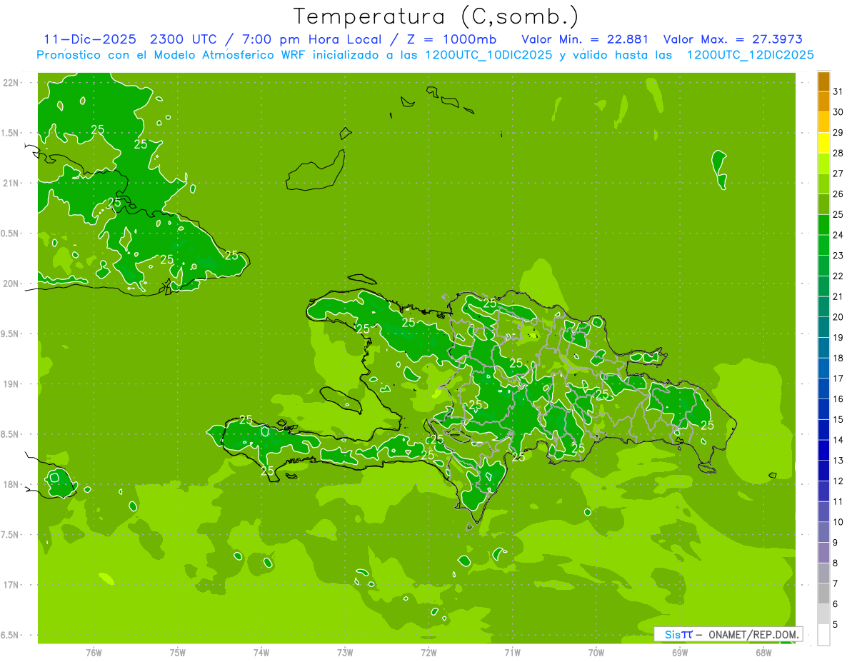Click the '20N' latitude axis label
The width and height of the screenshot is (857, 662).
(11, 284)
